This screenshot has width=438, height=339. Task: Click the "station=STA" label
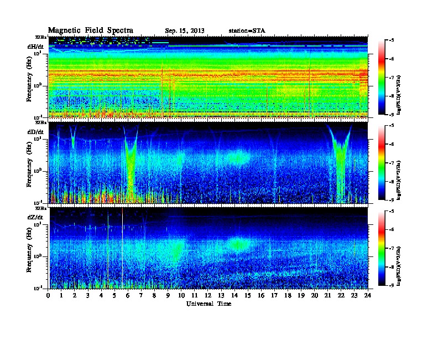[247, 31]
